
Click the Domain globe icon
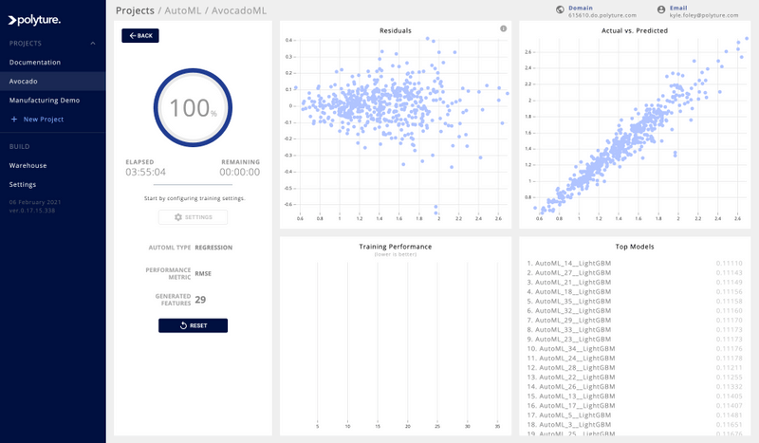560,9
